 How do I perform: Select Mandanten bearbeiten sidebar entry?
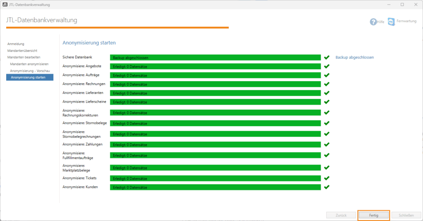click(x=24, y=57)
